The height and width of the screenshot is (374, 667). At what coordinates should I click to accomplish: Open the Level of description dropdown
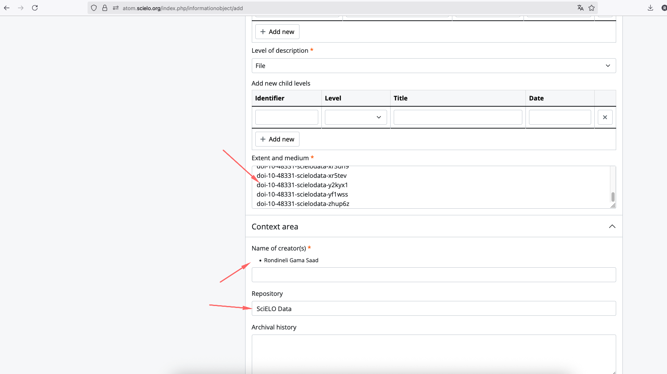[434, 66]
